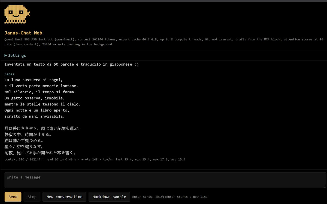Click the Send button
Viewport: 327px width, 204px height.
point(13,197)
